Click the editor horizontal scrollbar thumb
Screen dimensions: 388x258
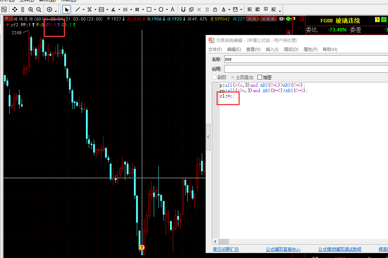[224, 241]
